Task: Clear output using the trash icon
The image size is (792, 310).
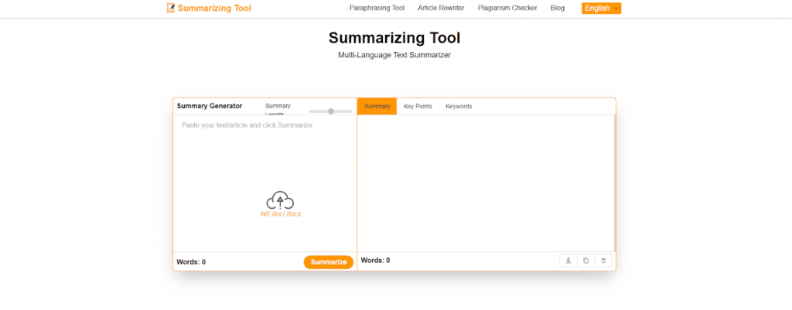Action: coord(603,261)
